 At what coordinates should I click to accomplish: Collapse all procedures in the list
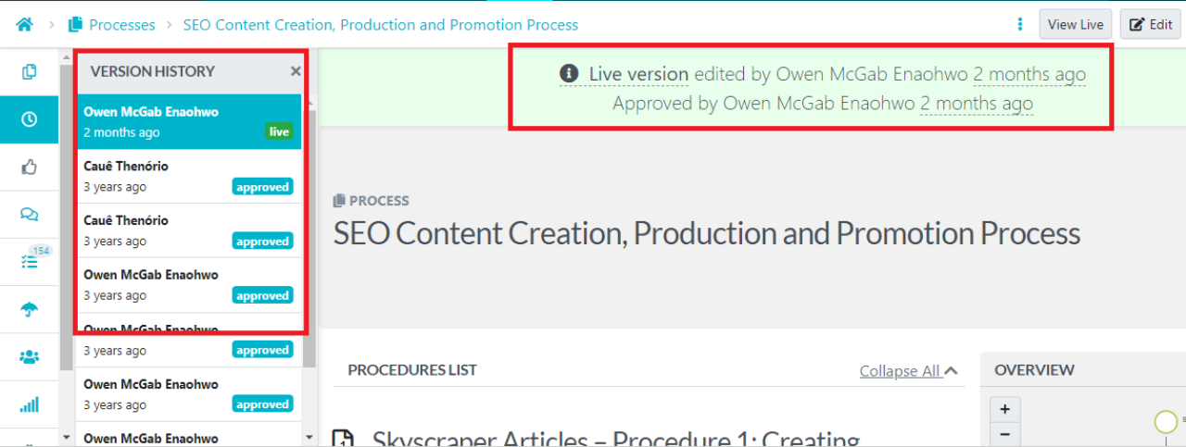(908, 371)
